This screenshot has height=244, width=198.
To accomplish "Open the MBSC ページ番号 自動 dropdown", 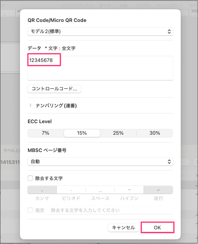I will [100, 162].
